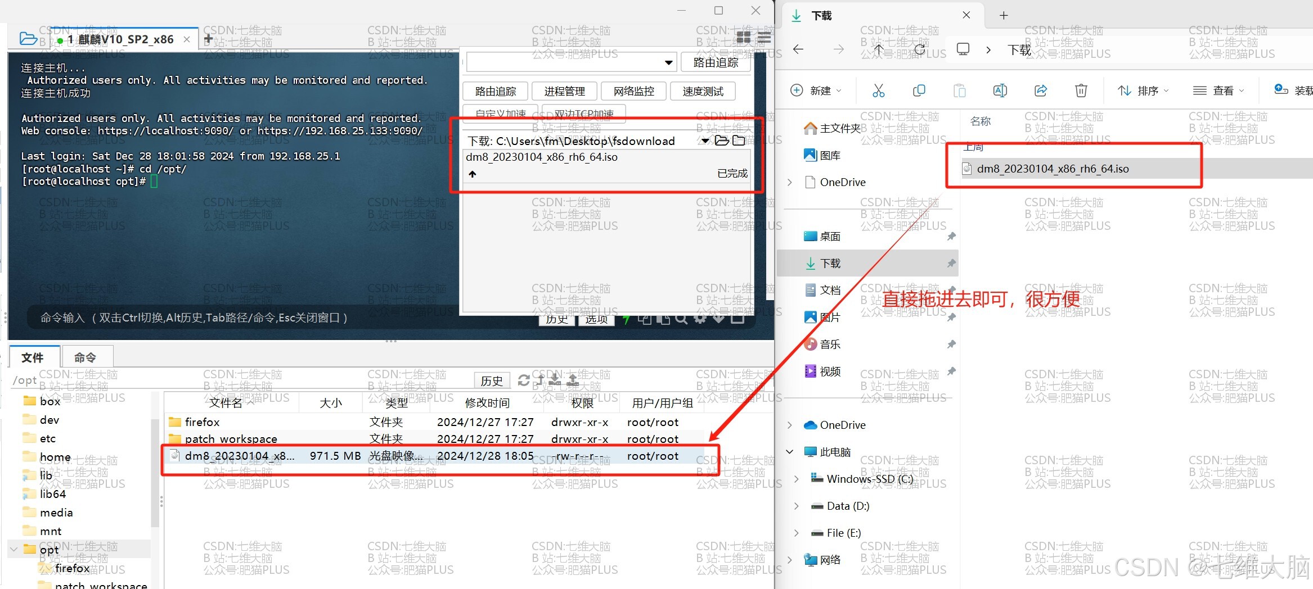Run the 速度测试 speed test
This screenshot has width=1313, height=589.
coord(703,91)
